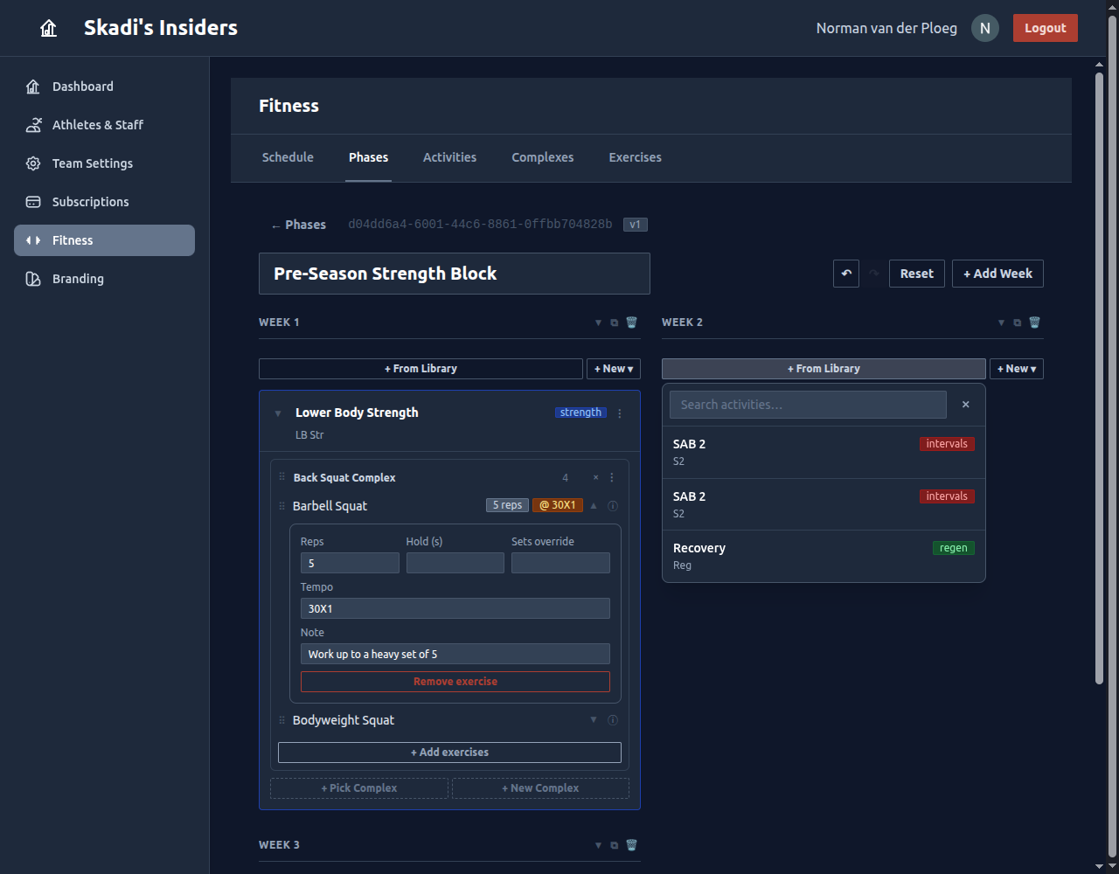Select the first SAB 2 intervals activity

tap(824, 452)
